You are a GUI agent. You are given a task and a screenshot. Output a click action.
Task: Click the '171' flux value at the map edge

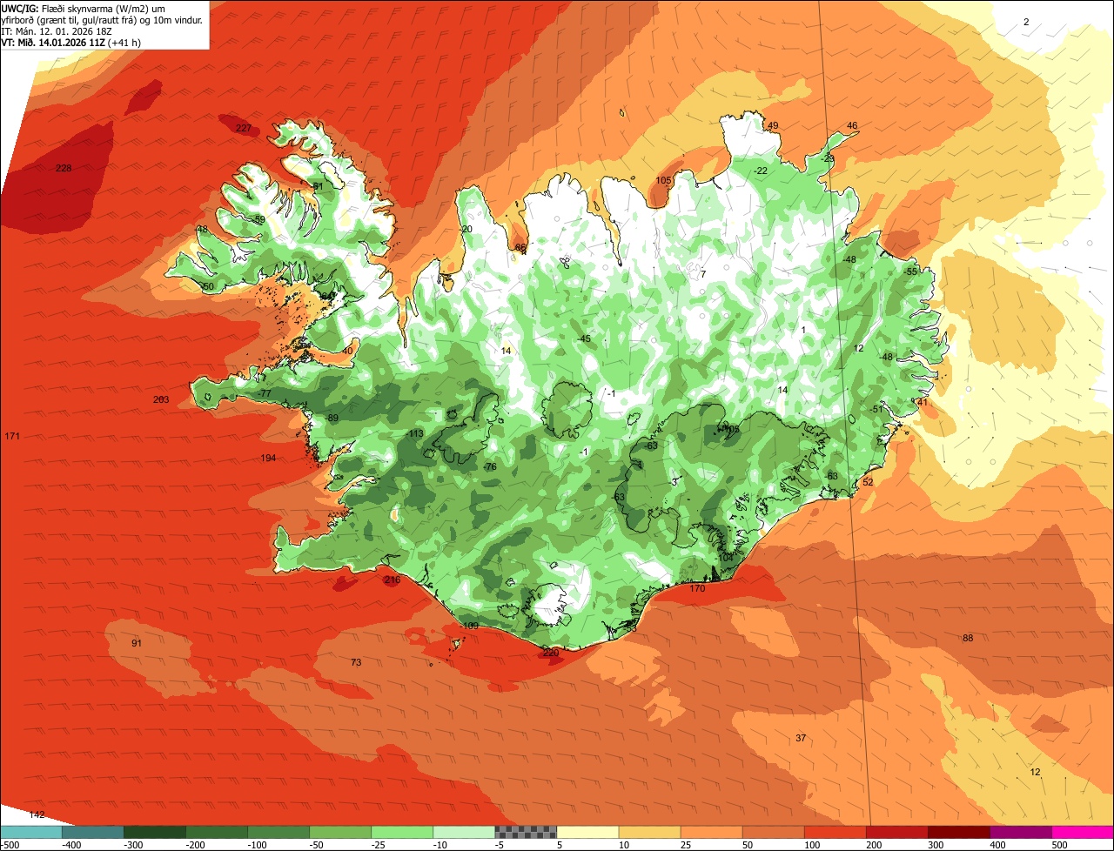coord(12,435)
